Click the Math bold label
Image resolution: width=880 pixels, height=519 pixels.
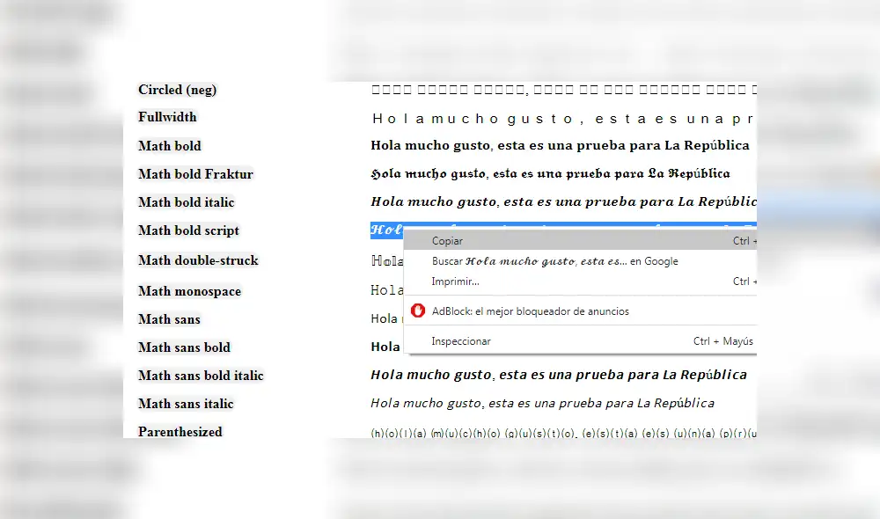pos(170,146)
